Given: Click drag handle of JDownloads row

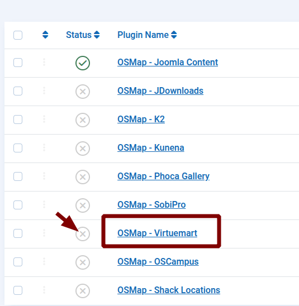Looking at the screenshot, I should tap(44, 90).
